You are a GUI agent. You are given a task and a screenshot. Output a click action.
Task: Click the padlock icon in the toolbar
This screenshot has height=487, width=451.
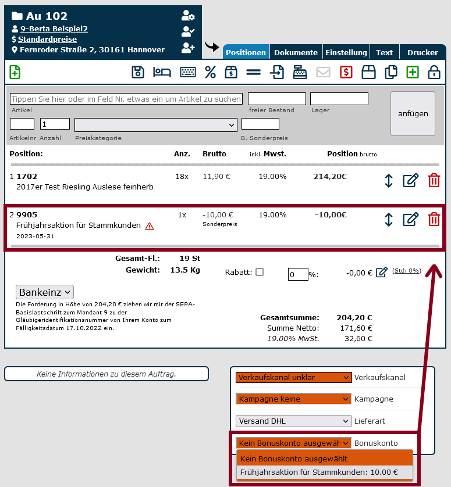[x=434, y=72]
